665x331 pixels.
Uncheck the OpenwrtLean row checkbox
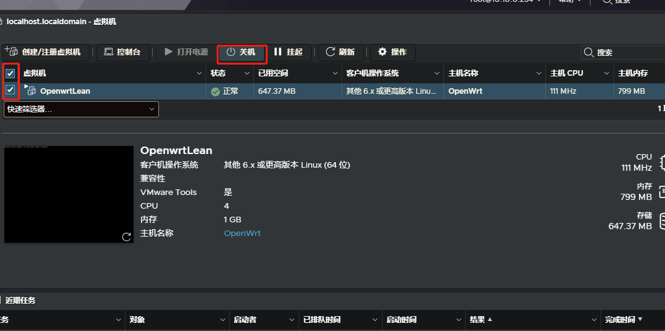coord(11,90)
